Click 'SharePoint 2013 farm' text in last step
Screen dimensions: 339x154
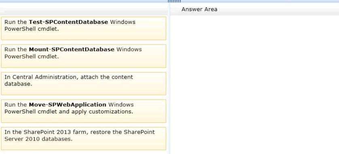pos(55,132)
